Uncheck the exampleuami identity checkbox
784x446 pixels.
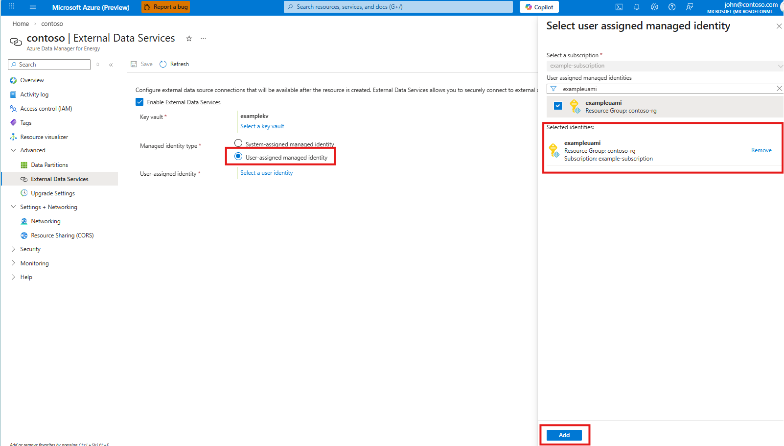558,106
